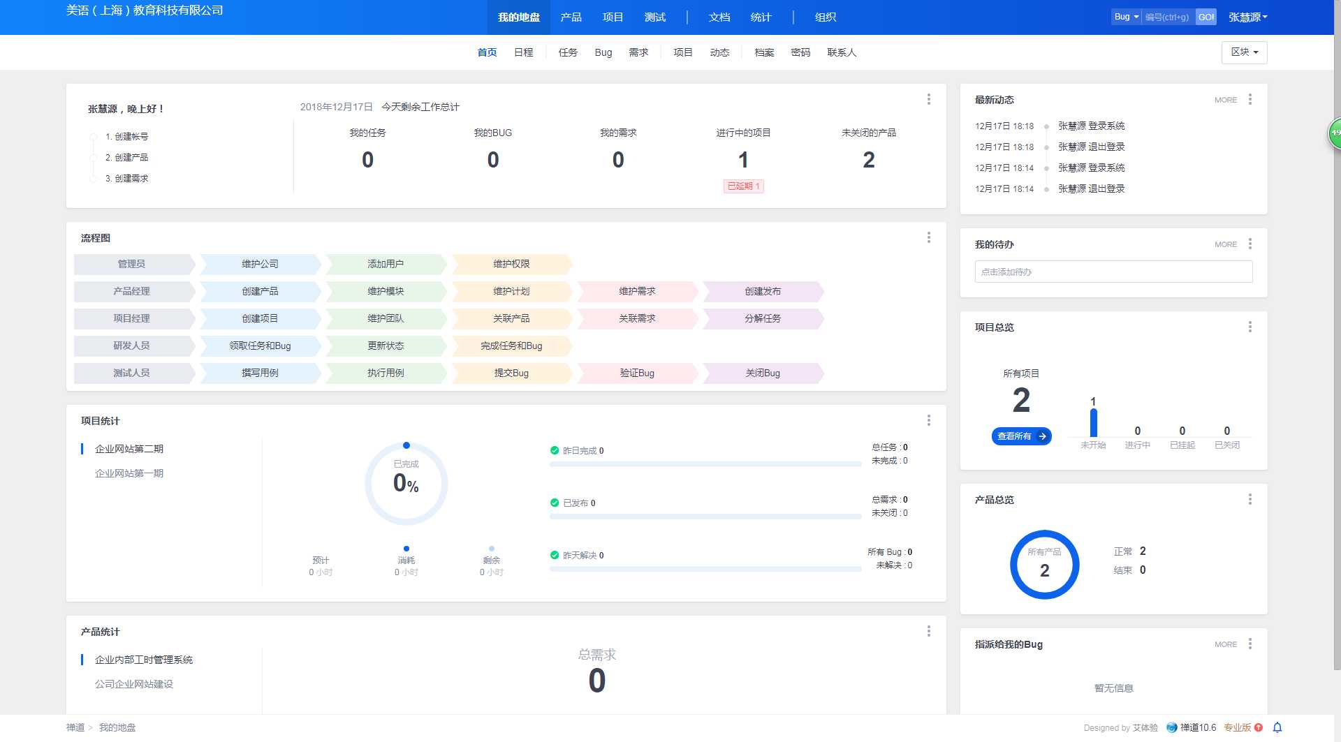This screenshot has width=1341, height=742.
Task: Click MORE in 指派给我的Bug panel
Action: pyautogui.click(x=1225, y=644)
